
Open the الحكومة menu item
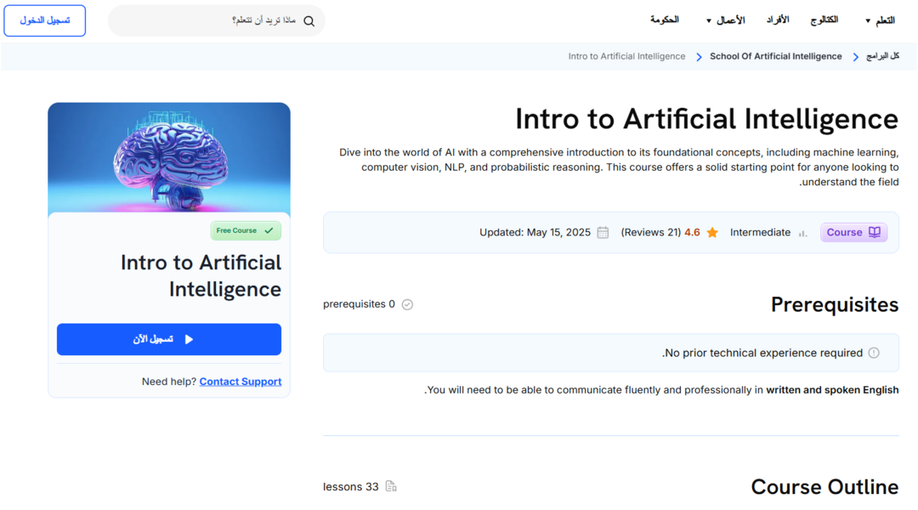point(665,20)
